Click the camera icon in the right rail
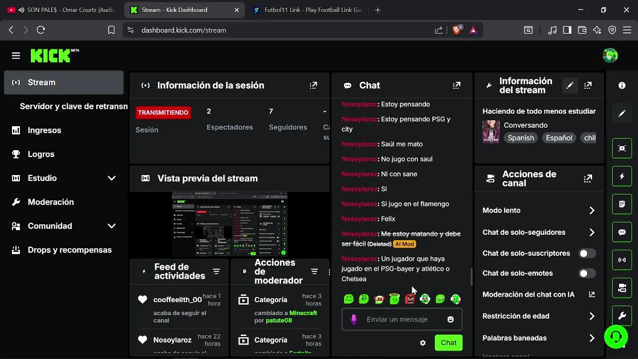 point(622,288)
